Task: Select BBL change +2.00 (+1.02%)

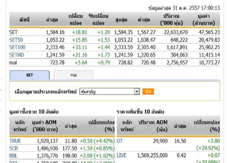Action: coord(97,156)
